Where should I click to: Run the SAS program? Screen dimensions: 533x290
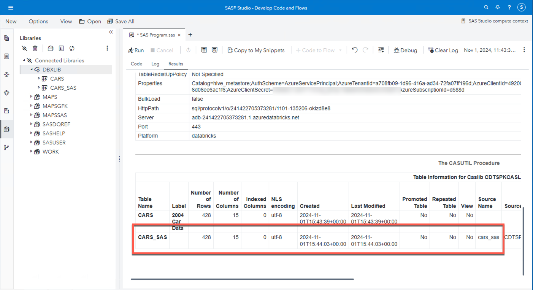[x=136, y=50]
